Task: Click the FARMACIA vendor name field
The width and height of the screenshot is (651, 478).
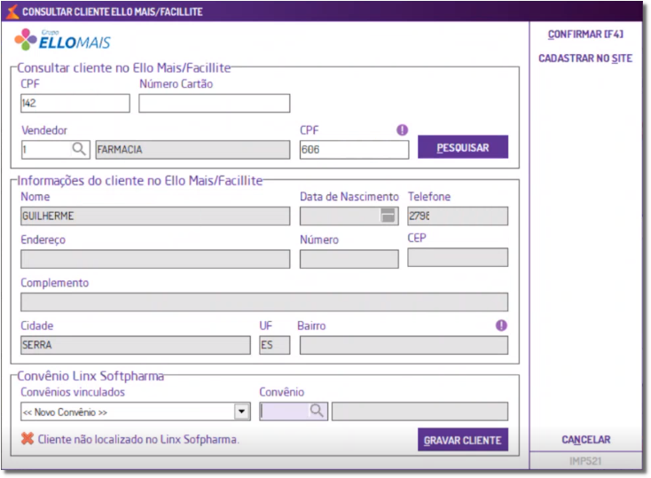Action: coord(192,150)
